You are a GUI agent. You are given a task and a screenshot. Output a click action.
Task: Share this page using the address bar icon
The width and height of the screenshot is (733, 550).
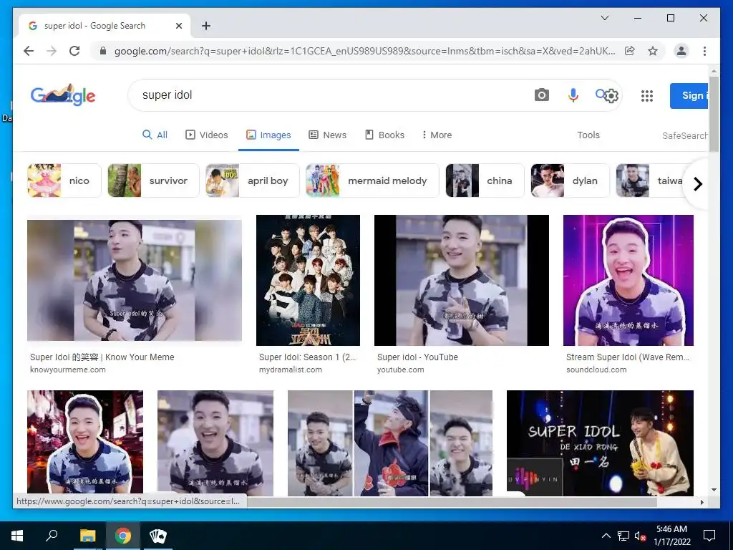(630, 51)
